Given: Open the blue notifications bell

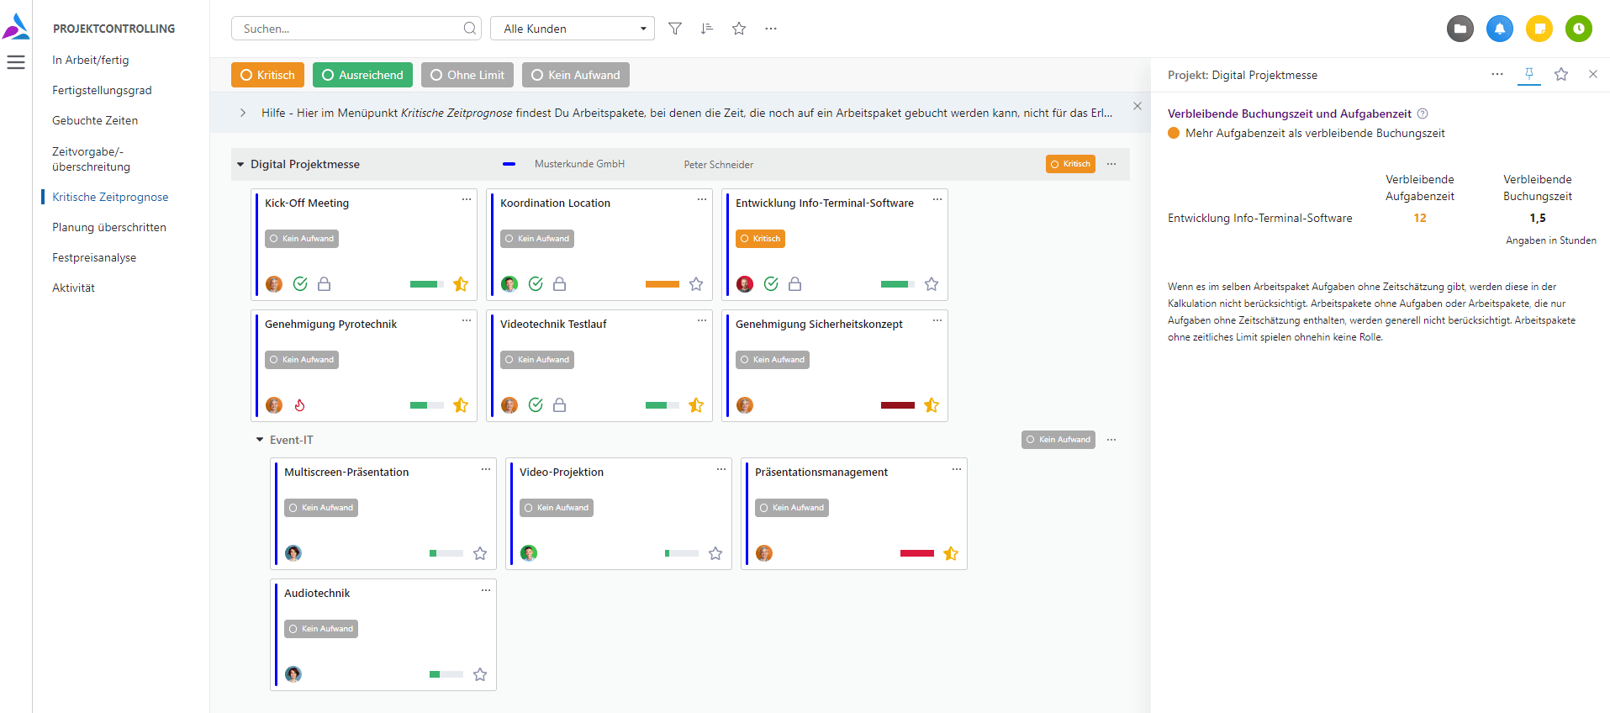Looking at the screenshot, I should pyautogui.click(x=1499, y=29).
